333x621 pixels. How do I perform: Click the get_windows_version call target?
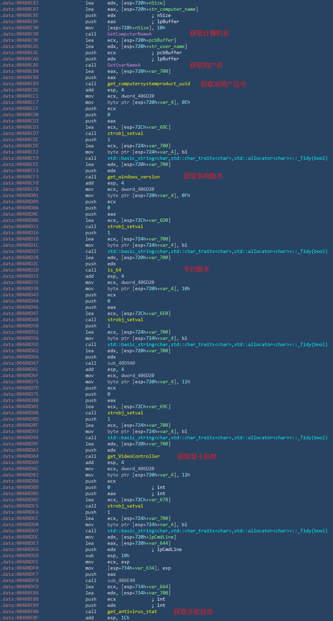(134, 177)
